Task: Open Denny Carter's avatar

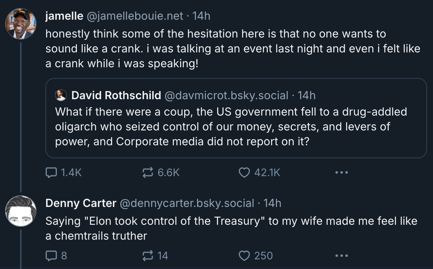Action: coord(21,211)
